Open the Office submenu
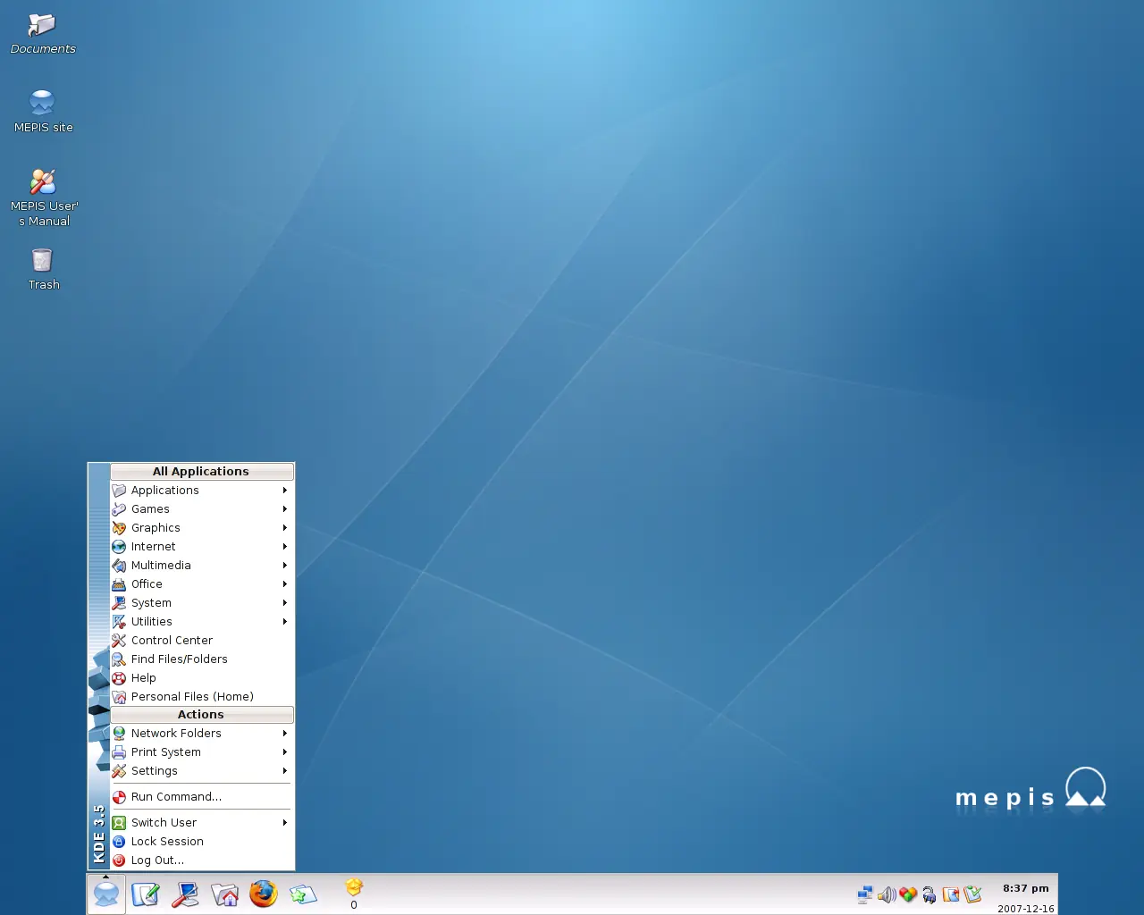This screenshot has width=1144, height=915. coord(202,584)
